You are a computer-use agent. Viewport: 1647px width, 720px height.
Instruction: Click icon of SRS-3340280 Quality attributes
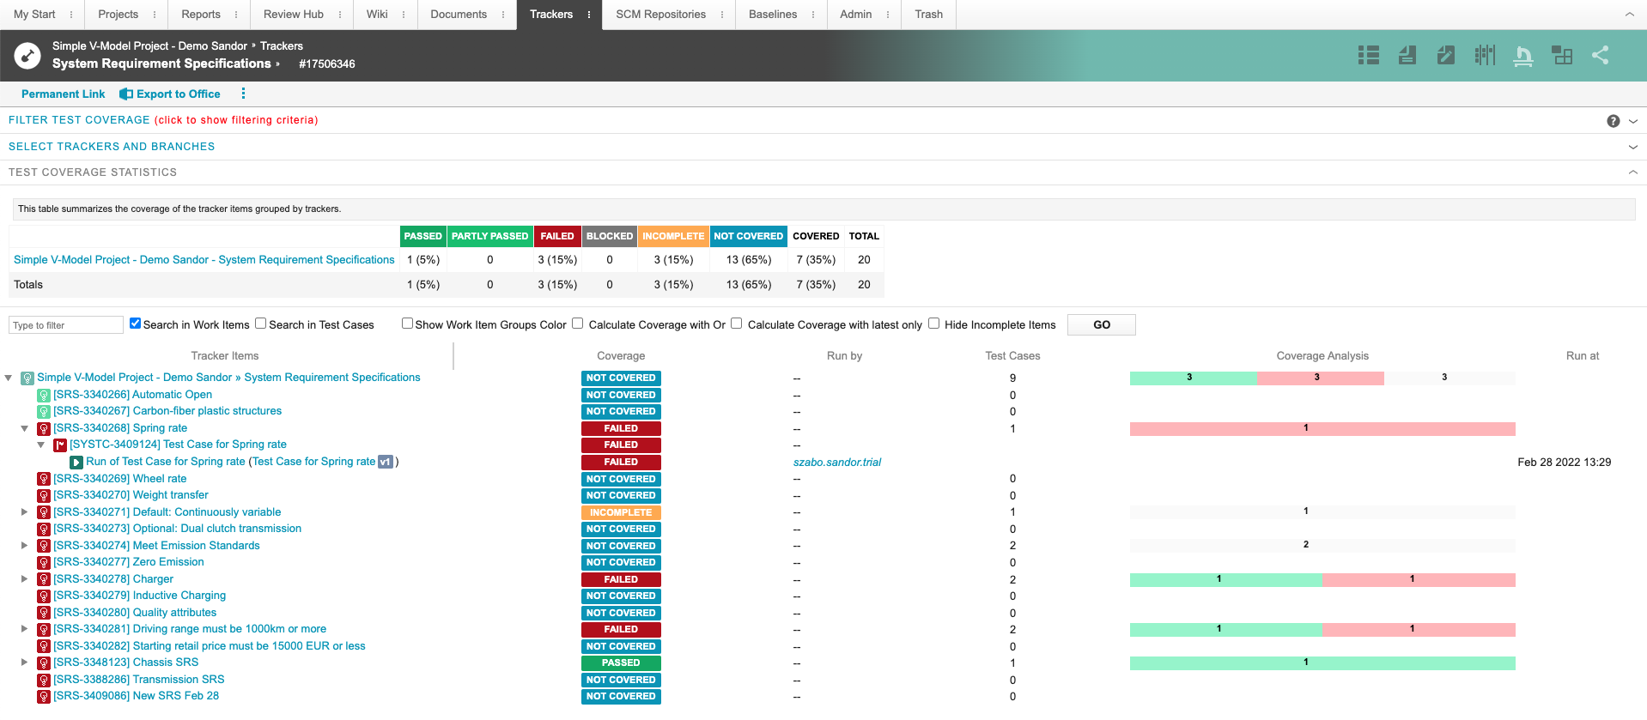pyautogui.click(x=44, y=613)
